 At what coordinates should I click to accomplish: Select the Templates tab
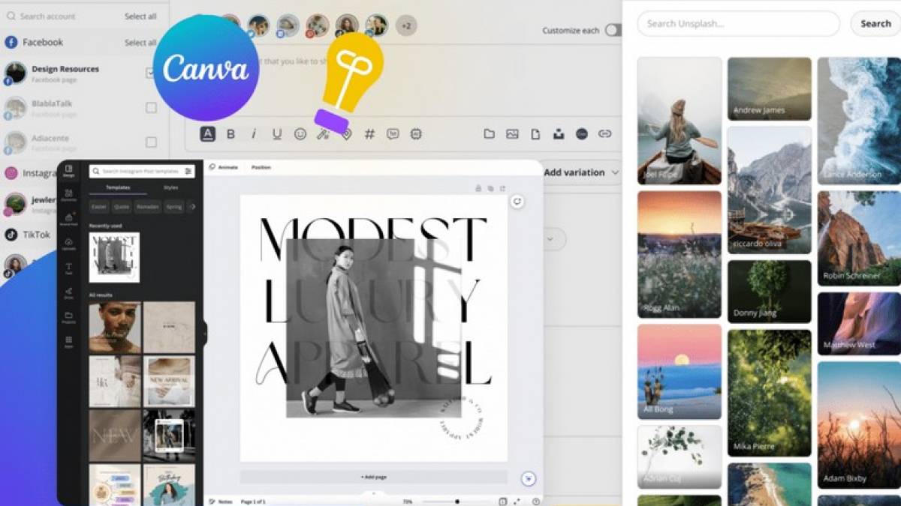[118, 187]
